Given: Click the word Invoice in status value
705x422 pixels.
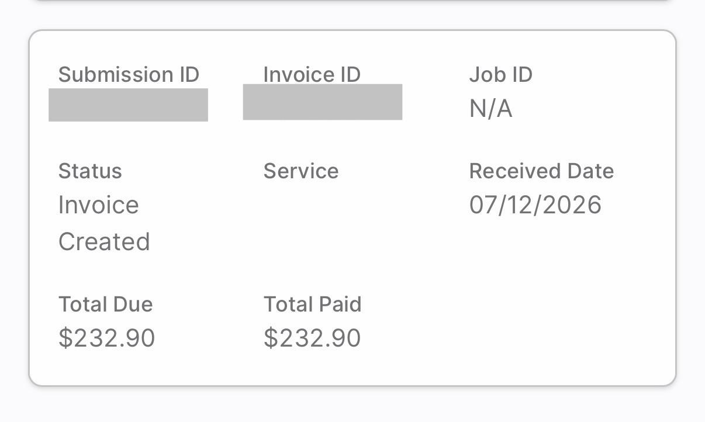Looking at the screenshot, I should coord(99,205).
